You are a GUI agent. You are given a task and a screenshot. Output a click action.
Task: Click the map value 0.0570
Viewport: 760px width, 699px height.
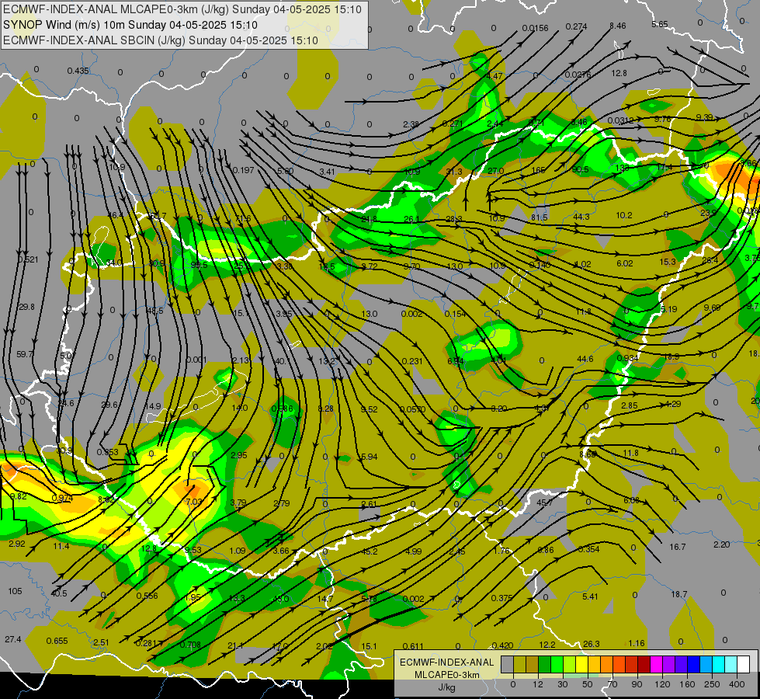point(412,409)
